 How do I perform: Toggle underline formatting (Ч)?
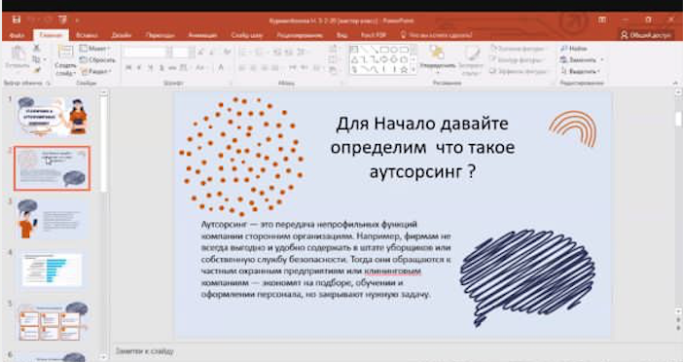click(x=150, y=67)
